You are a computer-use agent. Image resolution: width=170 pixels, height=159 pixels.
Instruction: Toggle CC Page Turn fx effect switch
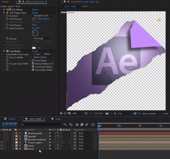4,13
